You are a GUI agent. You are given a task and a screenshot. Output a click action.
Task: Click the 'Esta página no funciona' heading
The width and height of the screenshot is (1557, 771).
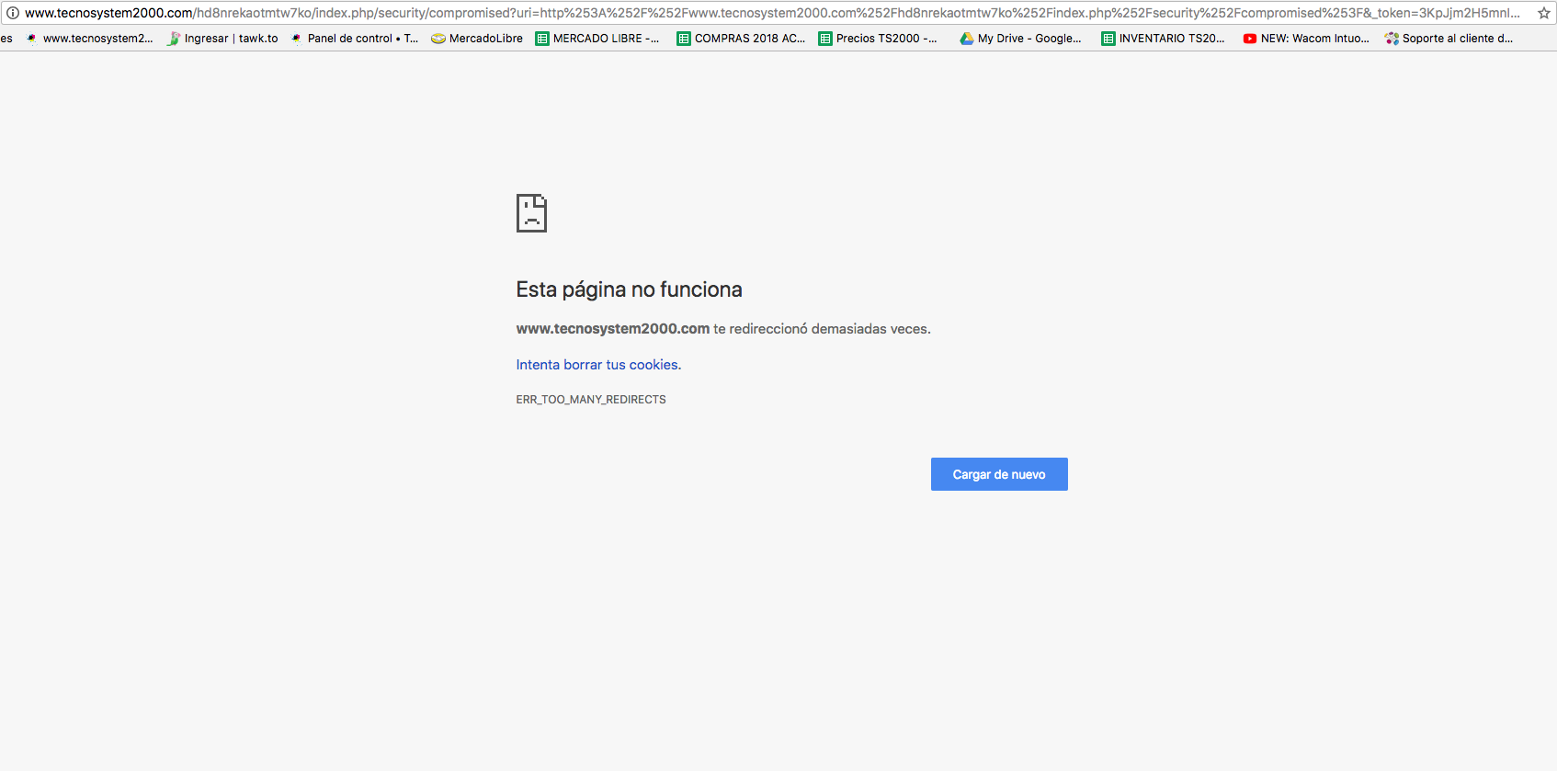coord(629,289)
